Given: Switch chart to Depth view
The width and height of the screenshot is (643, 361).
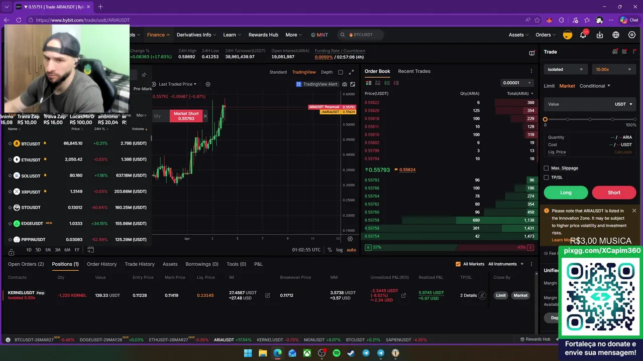Looking at the screenshot, I should tap(327, 72).
